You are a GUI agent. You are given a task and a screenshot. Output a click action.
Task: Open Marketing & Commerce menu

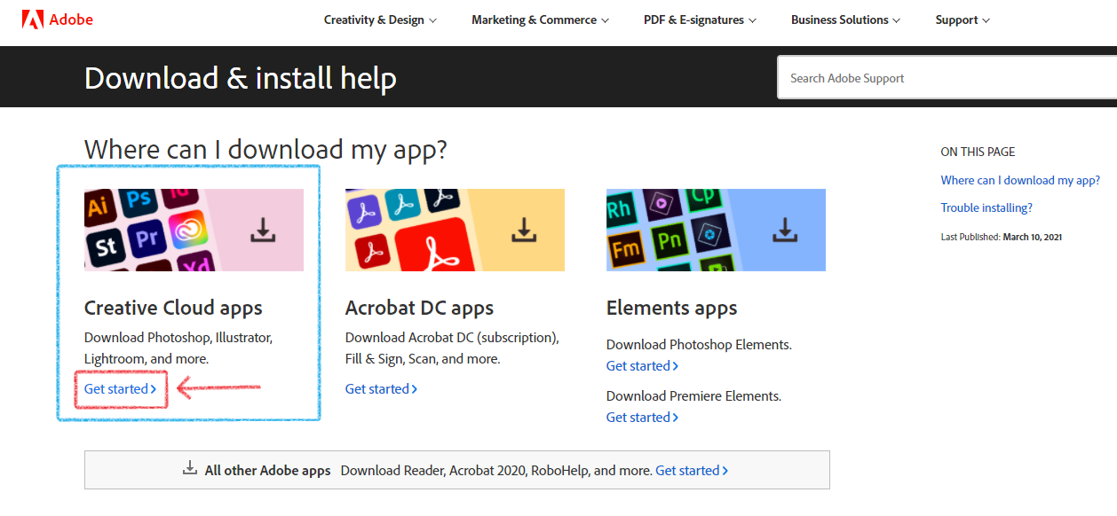(540, 20)
